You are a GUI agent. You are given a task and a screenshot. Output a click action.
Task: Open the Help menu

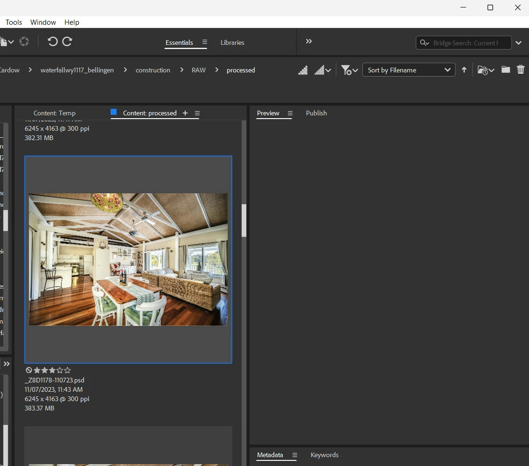tap(72, 22)
